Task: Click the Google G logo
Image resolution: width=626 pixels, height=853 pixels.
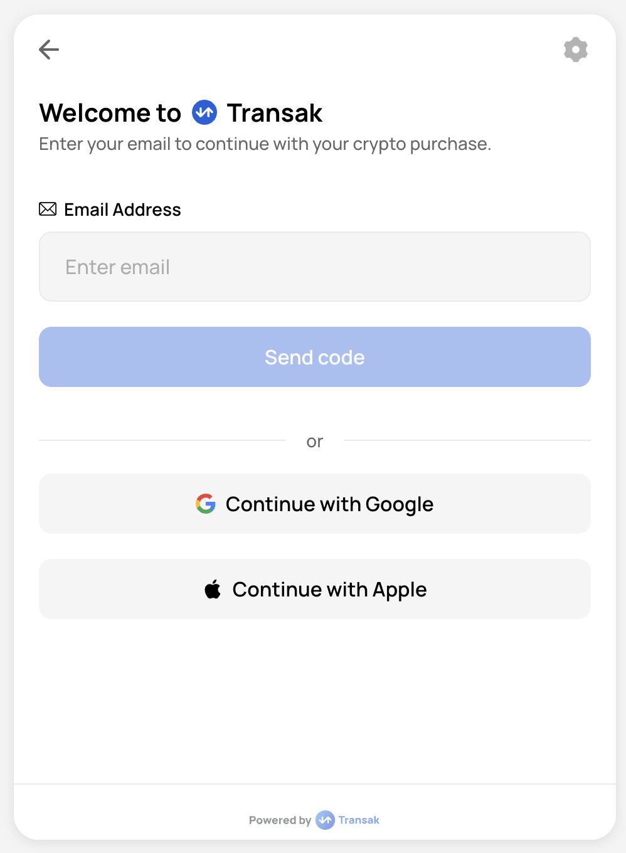Action: pyautogui.click(x=206, y=504)
